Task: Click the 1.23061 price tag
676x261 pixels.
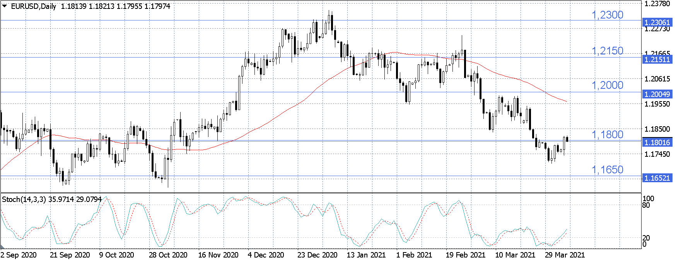Action: point(657,22)
